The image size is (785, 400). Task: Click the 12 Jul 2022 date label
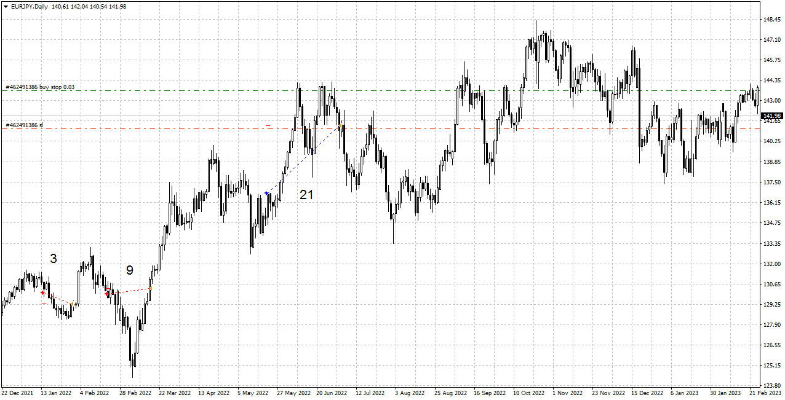click(x=370, y=393)
